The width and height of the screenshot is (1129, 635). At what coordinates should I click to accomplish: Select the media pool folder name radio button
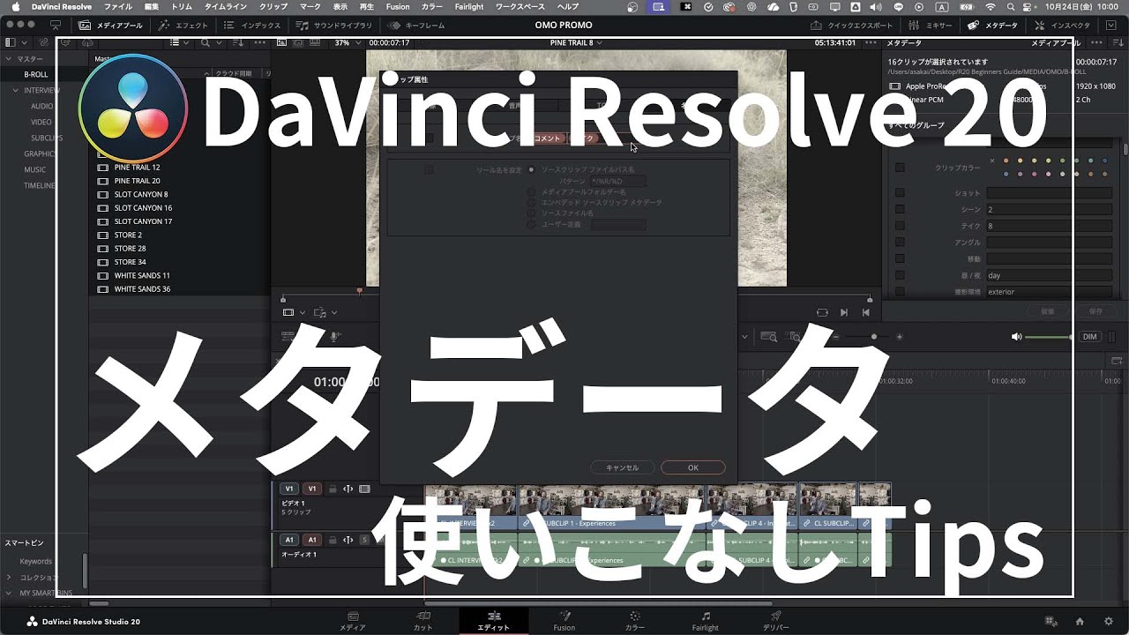coord(531,191)
